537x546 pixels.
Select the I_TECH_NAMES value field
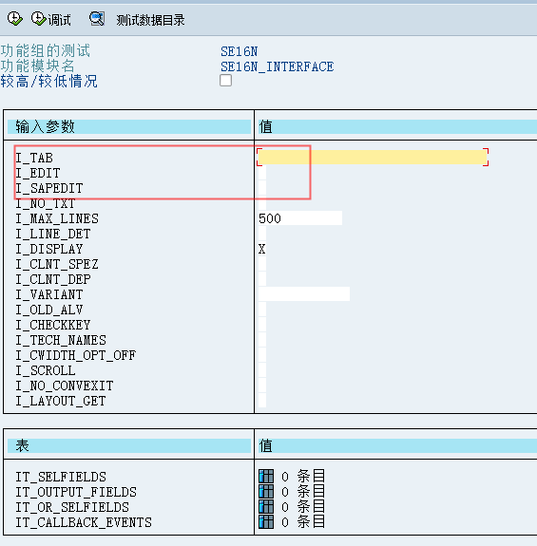coord(262,340)
